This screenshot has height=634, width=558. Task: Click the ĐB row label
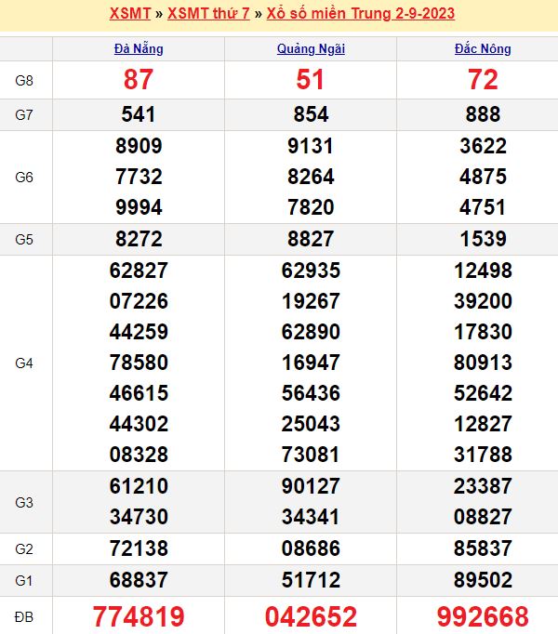pos(25,615)
